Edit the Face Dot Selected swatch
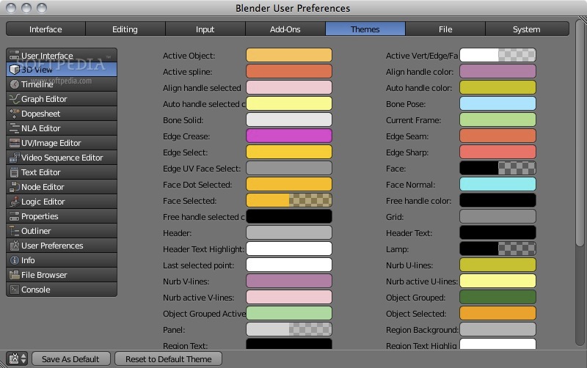Screen dimensions: 587x368 [289, 185]
